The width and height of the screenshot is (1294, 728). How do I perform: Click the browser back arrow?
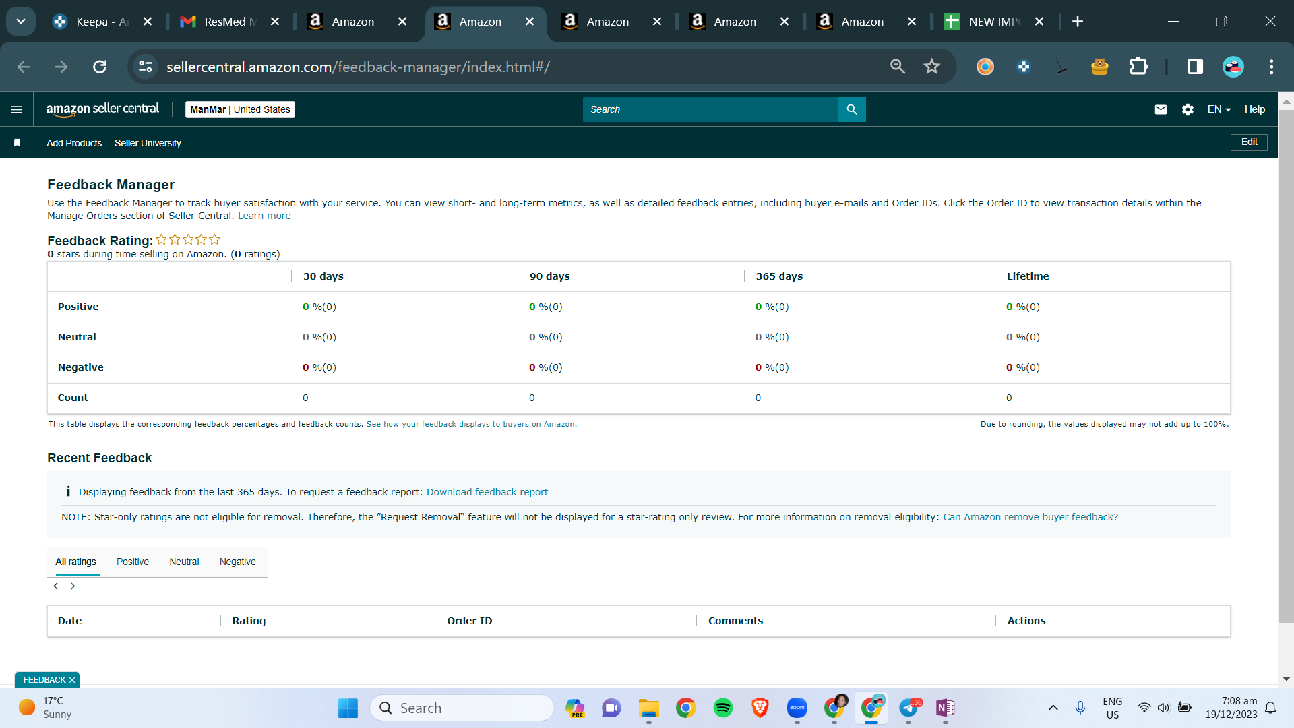click(24, 67)
